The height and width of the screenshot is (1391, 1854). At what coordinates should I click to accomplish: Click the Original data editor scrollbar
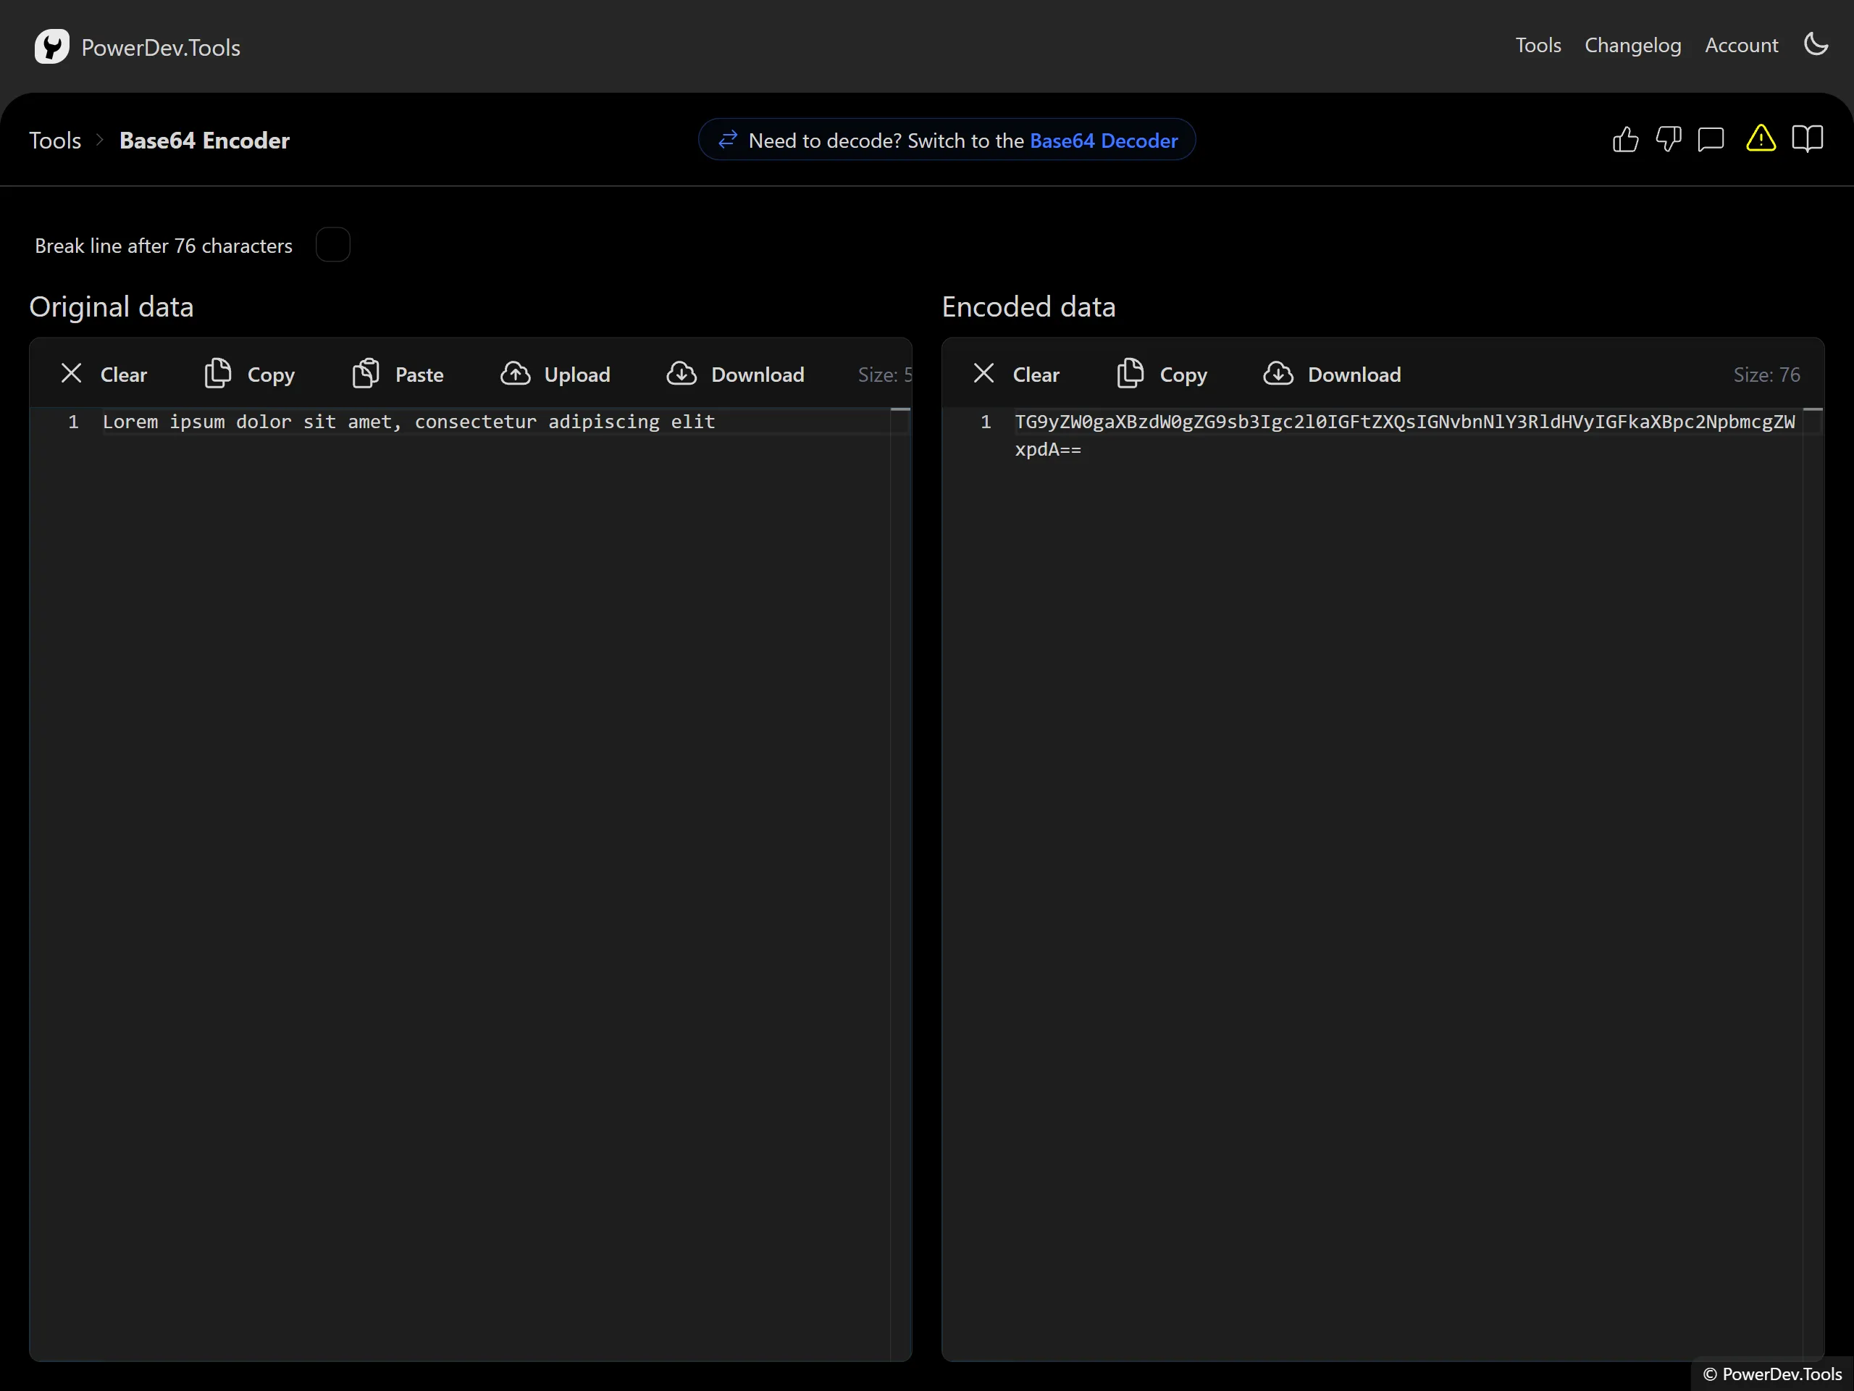click(x=900, y=884)
